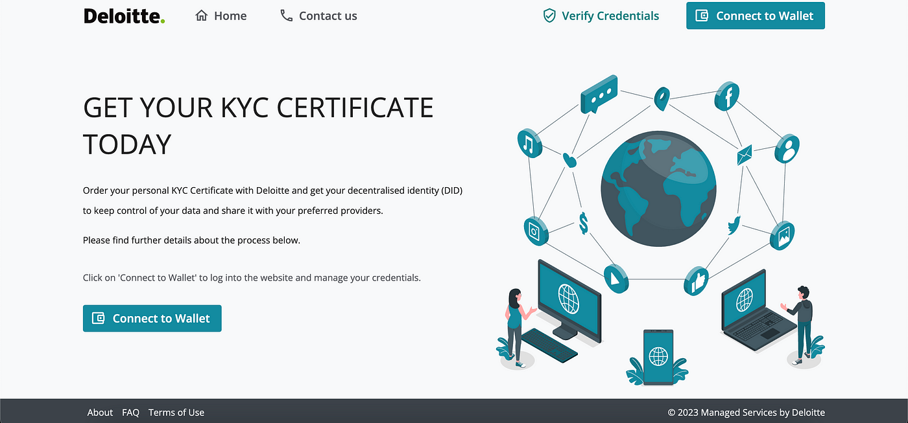This screenshot has height=423, width=908.
Task: Click the phone icon beside Contact us
Action: pyautogui.click(x=286, y=16)
